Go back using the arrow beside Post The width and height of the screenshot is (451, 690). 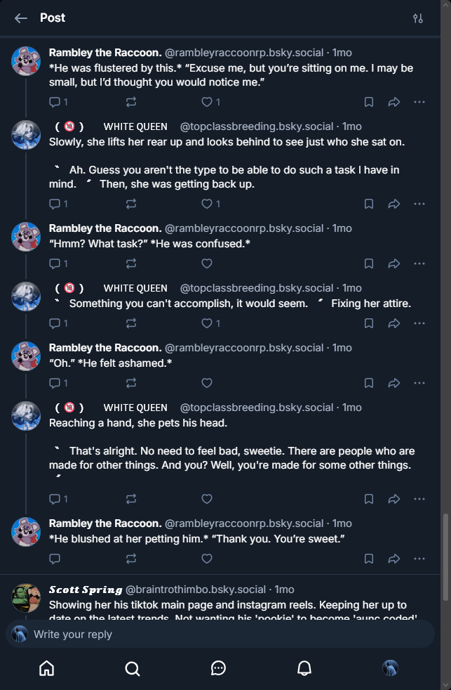point(21,18)
